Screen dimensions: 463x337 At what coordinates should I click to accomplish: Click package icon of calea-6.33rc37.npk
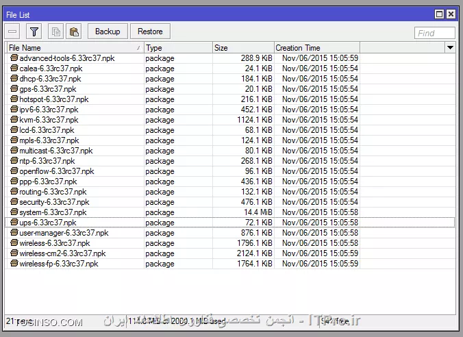pos(14,68)
